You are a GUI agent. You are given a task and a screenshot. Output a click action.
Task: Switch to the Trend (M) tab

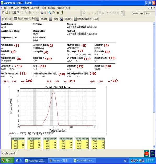click(66, 19)
